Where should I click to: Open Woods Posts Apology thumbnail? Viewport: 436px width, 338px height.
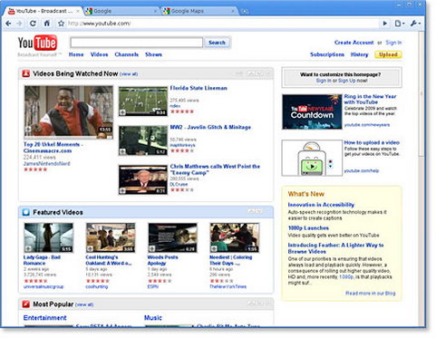coord(172,237)
